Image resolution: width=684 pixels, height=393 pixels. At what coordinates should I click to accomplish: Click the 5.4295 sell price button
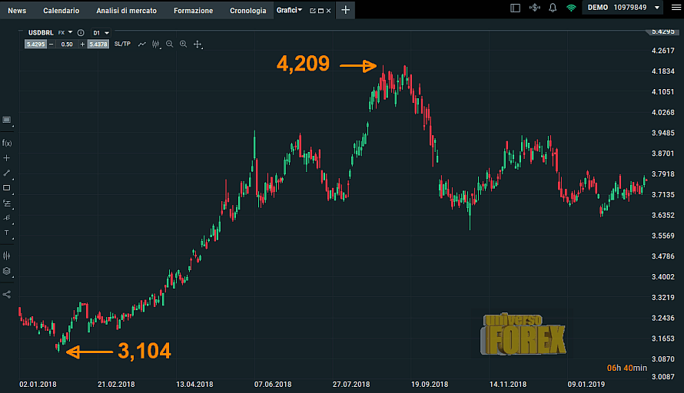(35, 45)
